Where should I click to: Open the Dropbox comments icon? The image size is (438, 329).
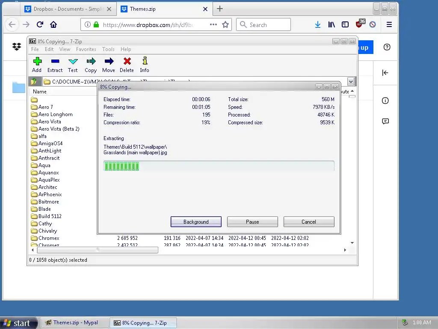385,121
